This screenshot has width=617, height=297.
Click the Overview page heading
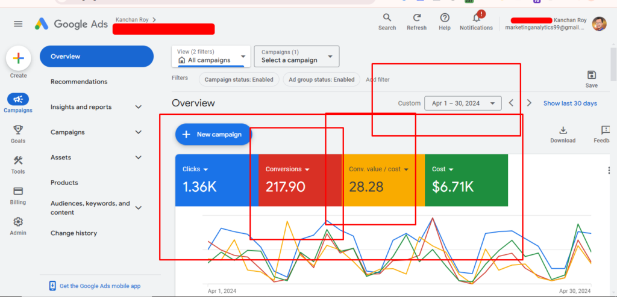pos(193,103)
